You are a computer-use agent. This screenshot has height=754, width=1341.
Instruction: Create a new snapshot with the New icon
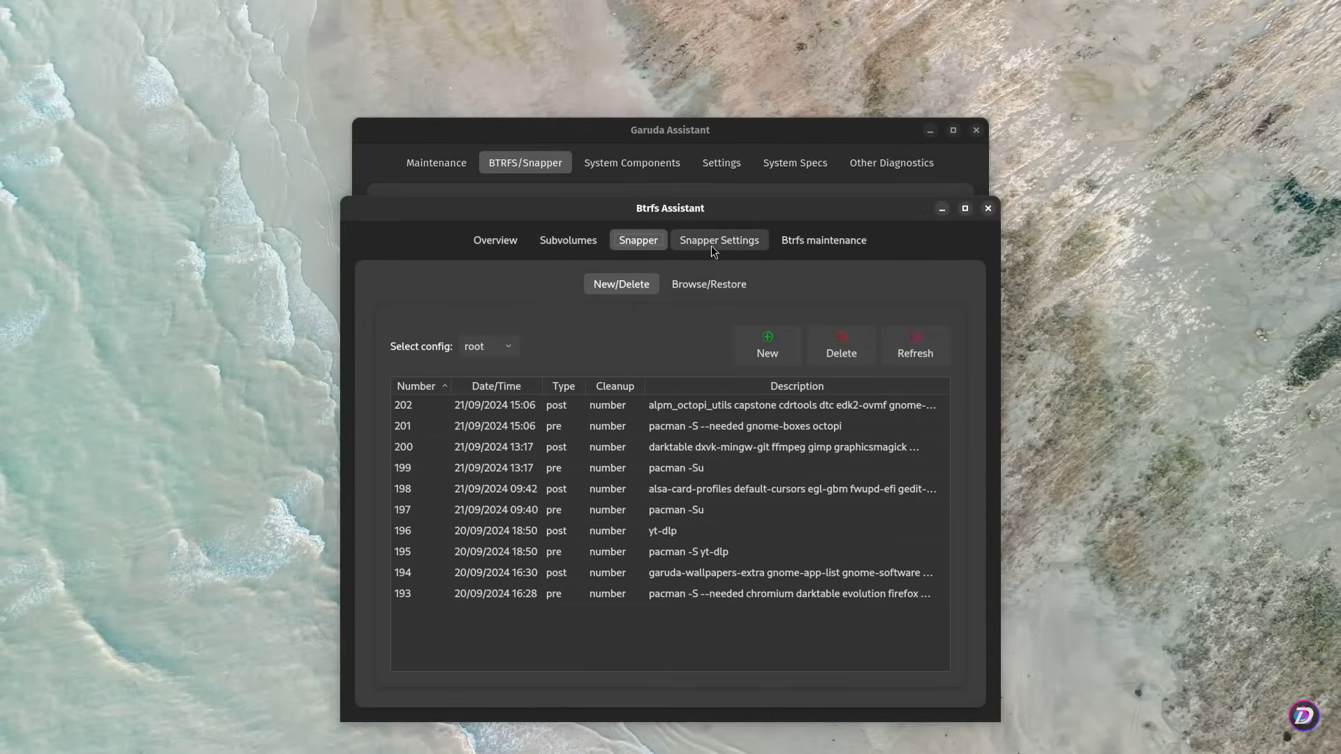(x=767, y=344)
